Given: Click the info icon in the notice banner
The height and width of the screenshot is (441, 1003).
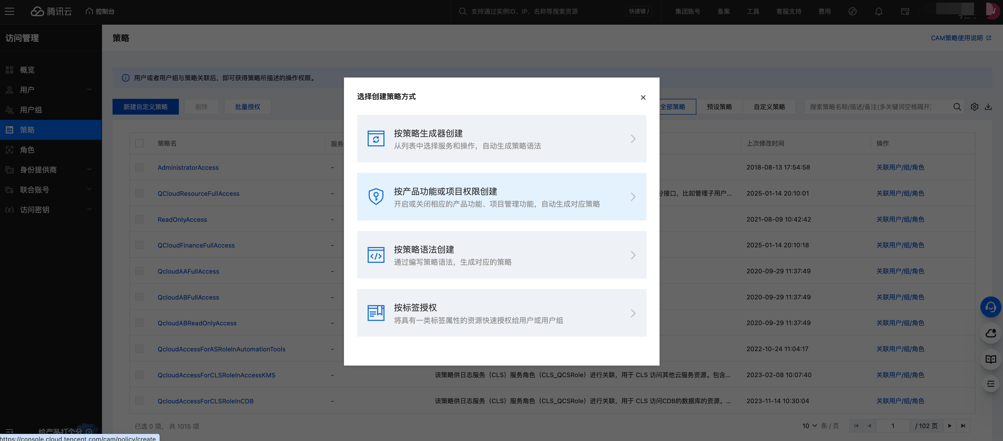Looking at the screenshot, I should pyautogui.click(x=125, y=78).
